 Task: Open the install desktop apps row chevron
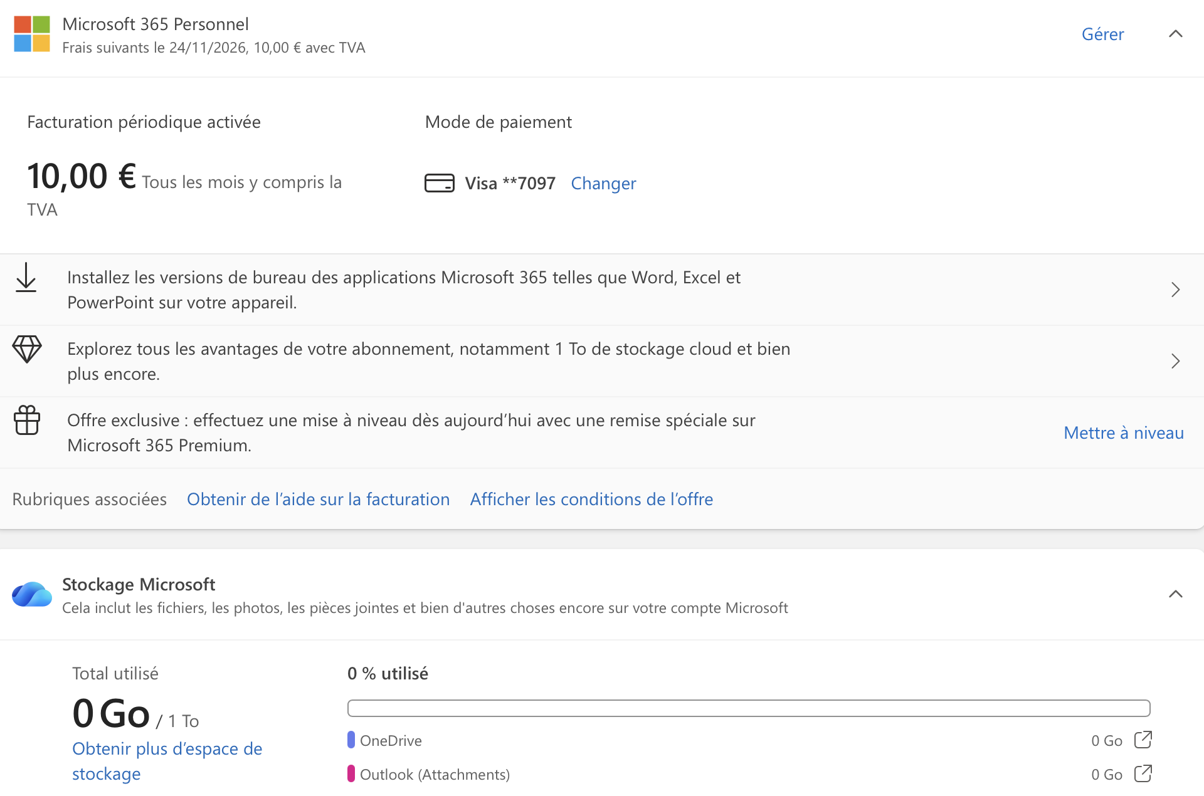(x=1176, y=290)
